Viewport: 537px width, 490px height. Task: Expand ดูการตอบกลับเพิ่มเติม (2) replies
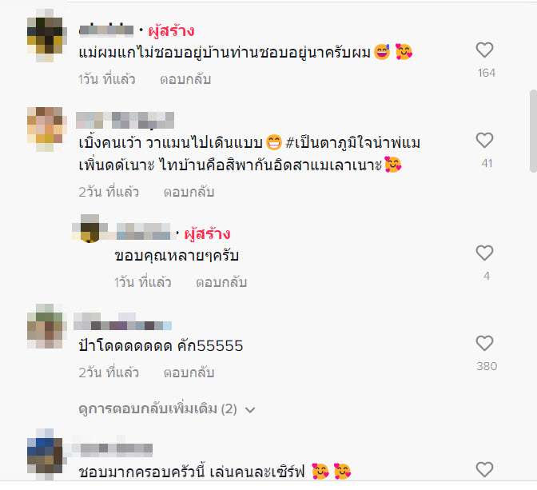click(158, 408)
